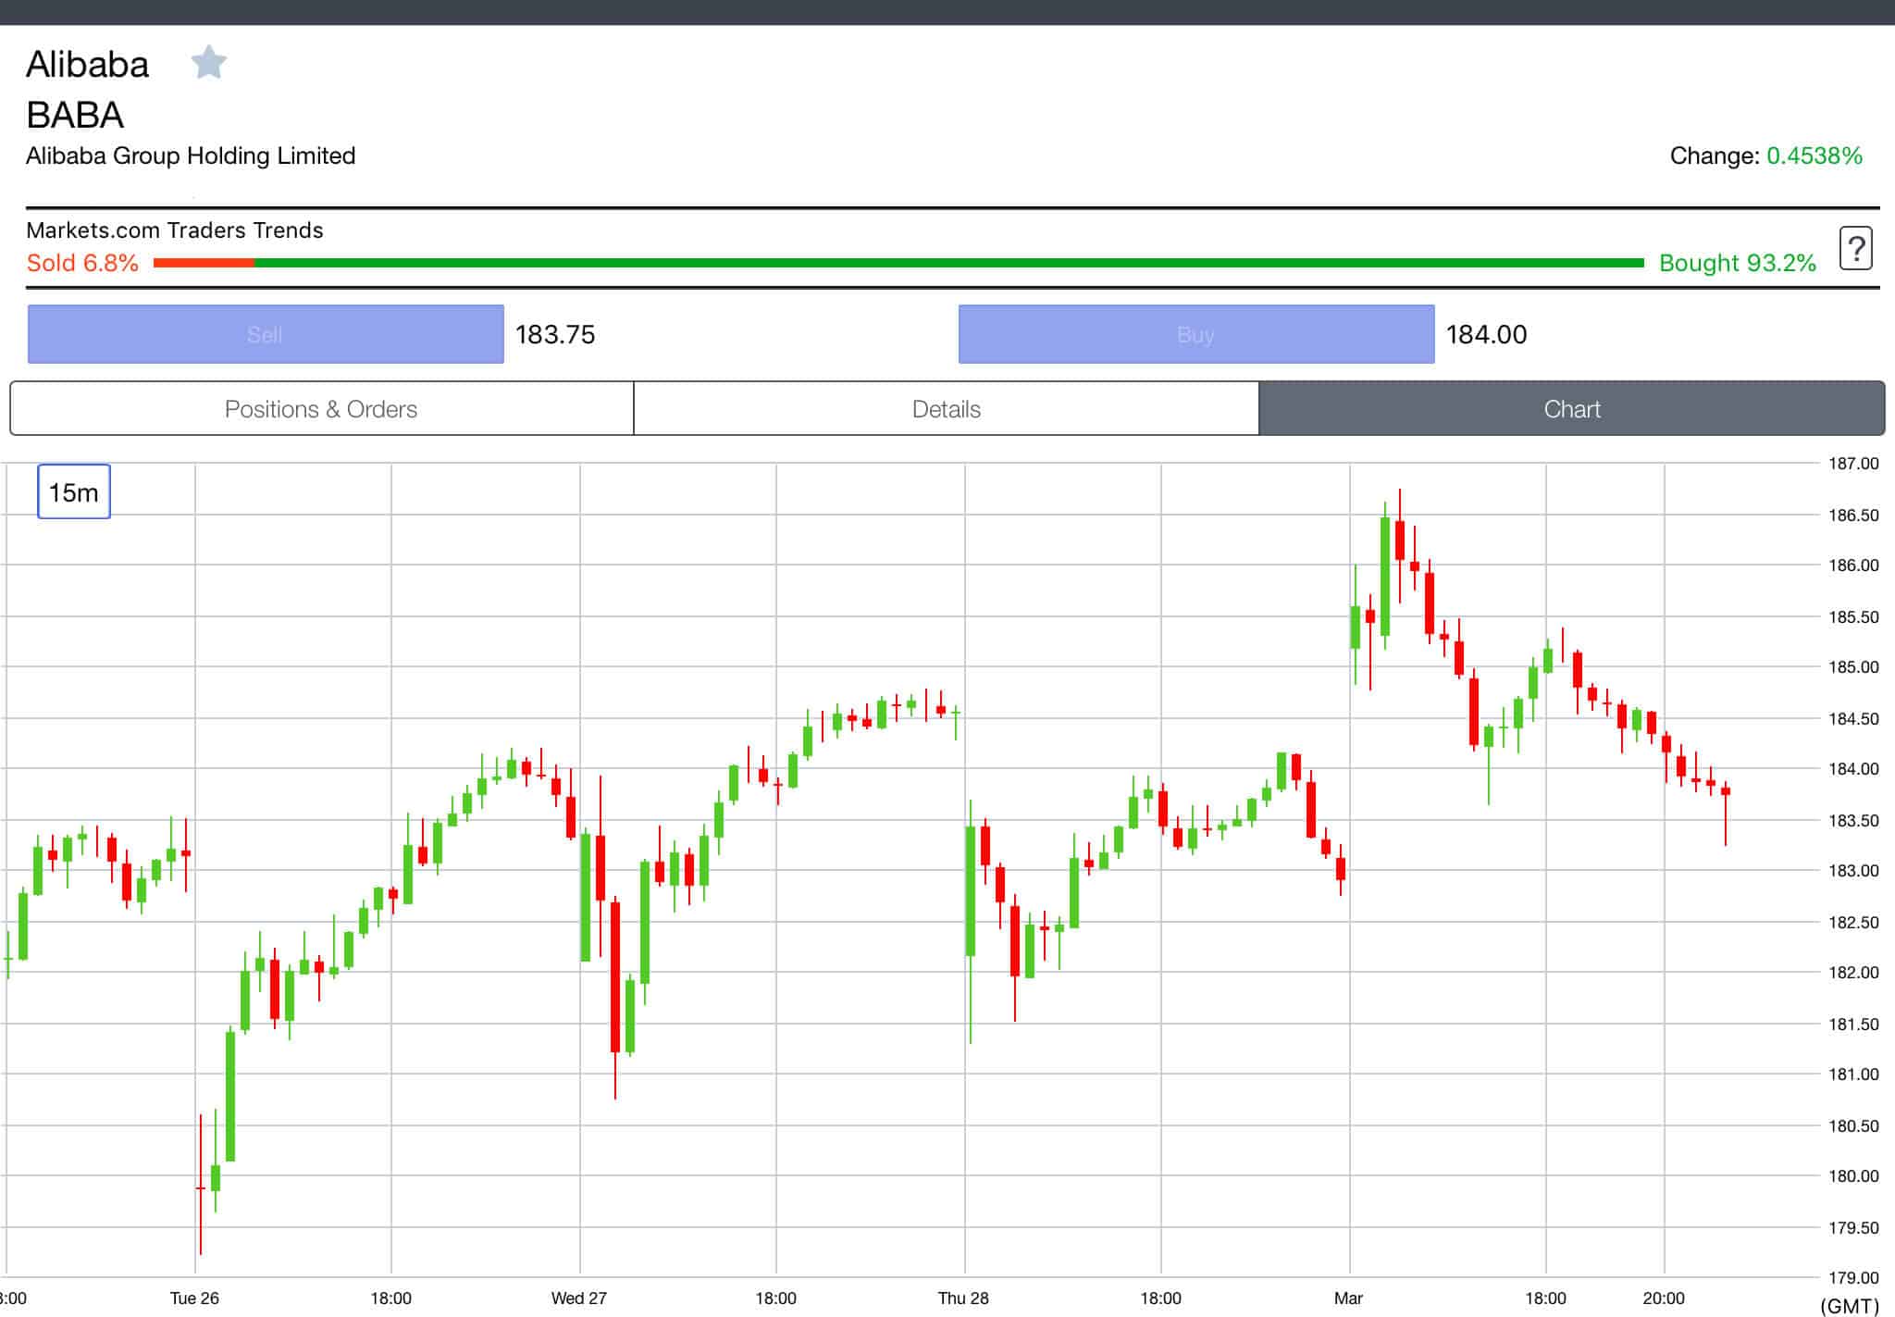Click the BABA ticker symbol
This screenshot has width=1895, height=1317.
coord(75,115)
